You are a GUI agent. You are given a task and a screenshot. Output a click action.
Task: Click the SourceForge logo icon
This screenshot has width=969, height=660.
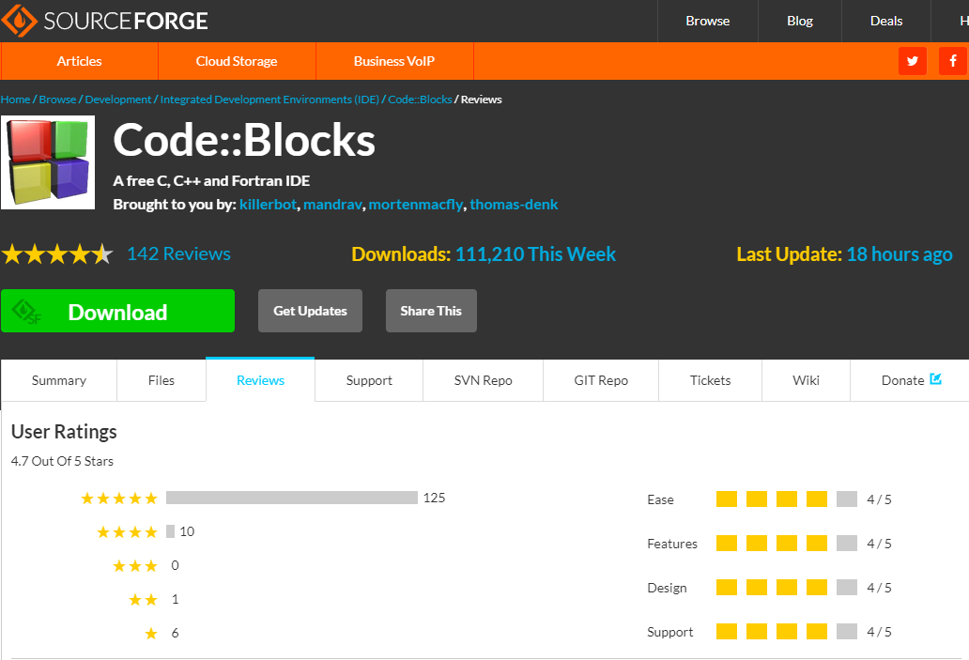pyautogui.click(x=19, y=21)
